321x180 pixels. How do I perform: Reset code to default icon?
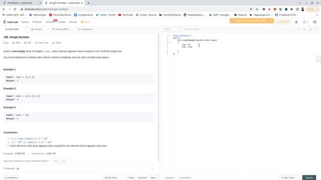(x=304, y=29)
